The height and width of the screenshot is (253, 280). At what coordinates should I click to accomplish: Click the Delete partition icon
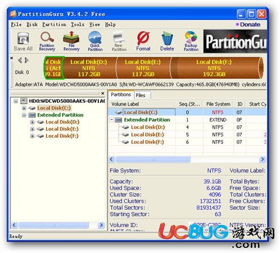167,41
